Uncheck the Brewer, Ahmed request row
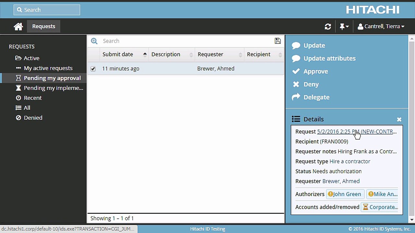This screenshot has height=233, width=415. click(93, 69)
